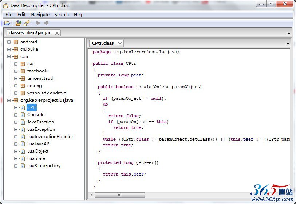This screenshot has width=296, height=204.
Task: Click the facebook package icon
Action: pos(23,71)
